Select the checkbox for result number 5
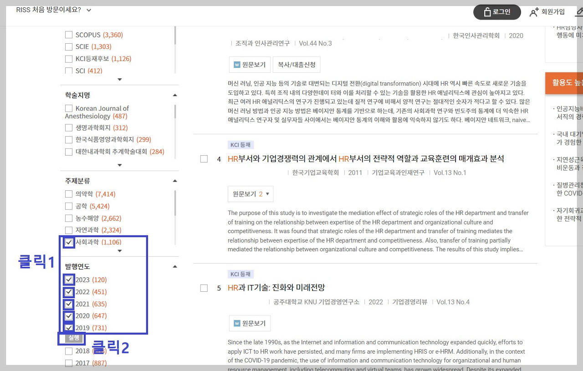The height and width of the screenshot is (371, 583). point(204,288)
